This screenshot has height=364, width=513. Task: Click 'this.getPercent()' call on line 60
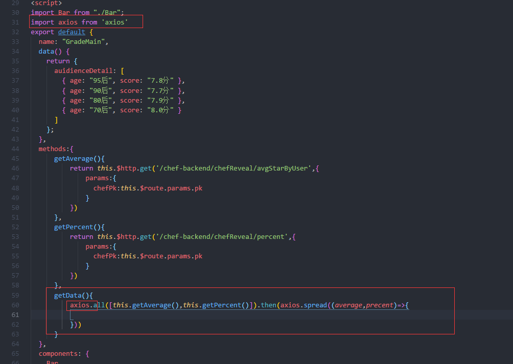point(216,305)
